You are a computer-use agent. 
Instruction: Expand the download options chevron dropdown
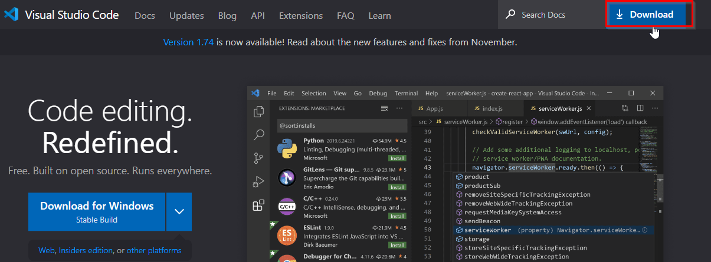pyautogui.click(x=179, y=212)
